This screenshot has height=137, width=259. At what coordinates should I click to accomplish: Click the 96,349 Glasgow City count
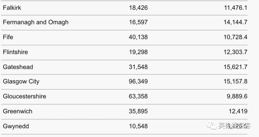click(138, 81)
